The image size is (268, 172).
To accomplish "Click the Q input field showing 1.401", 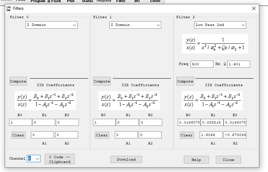I will (x=238, y=64).
